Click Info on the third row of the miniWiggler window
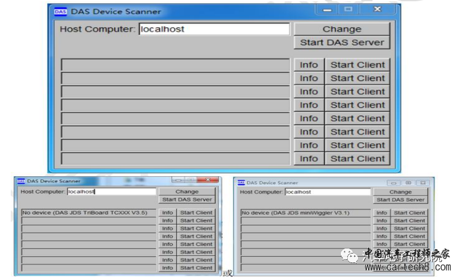This screenshot has height=277, width=457. 381,229
